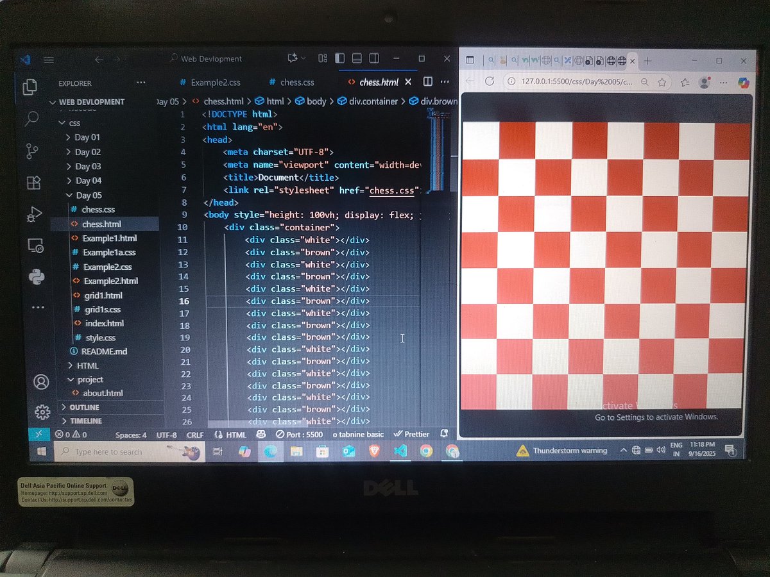This screenshot has width=770, height=577.
Task: Open the browser tab actions menu icon
Action: tap(470, 61)
